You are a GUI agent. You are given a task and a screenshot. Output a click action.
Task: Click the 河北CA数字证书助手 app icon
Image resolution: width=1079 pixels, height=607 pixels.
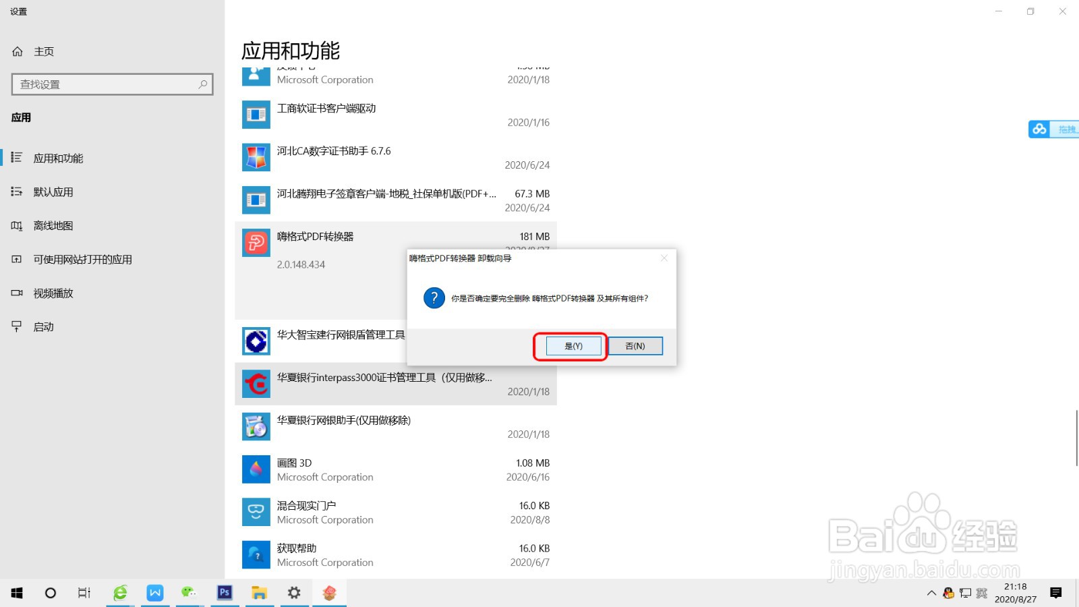click(x=256, y=157)
